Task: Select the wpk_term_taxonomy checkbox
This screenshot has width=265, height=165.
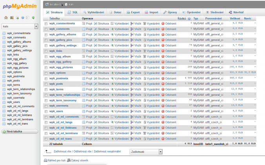Action: tap(46, 100)
